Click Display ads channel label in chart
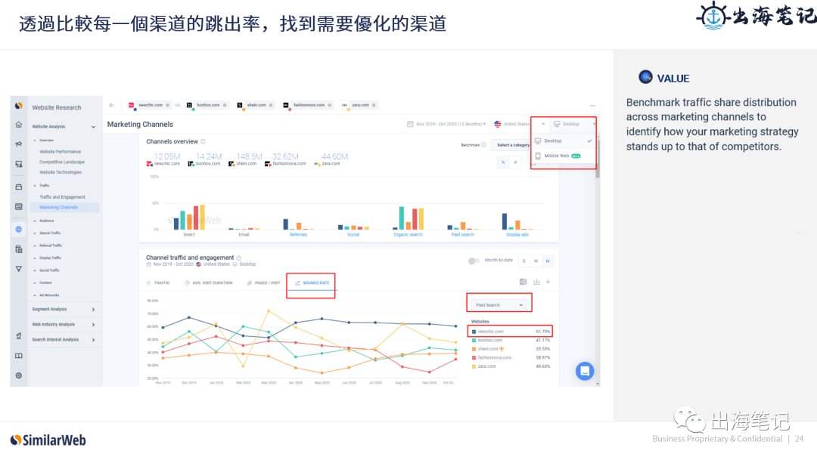 tap(517, 235)
